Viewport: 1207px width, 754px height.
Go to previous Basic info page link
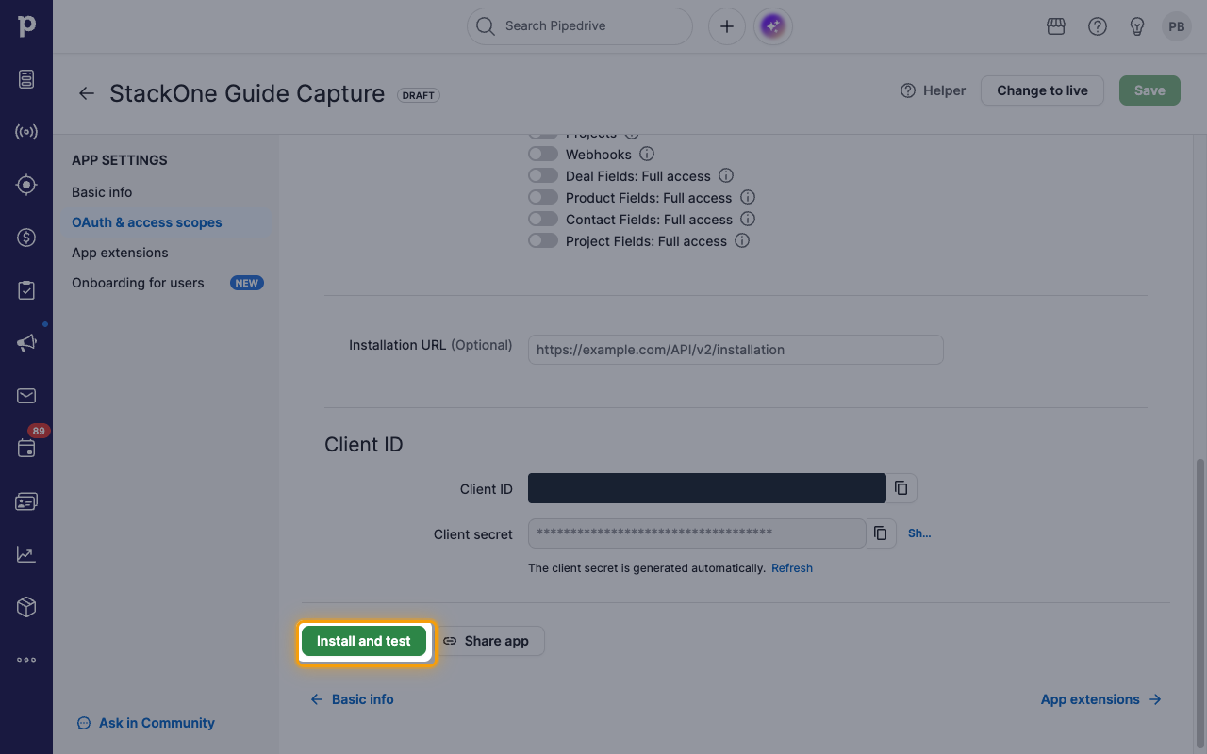(353, 699)
